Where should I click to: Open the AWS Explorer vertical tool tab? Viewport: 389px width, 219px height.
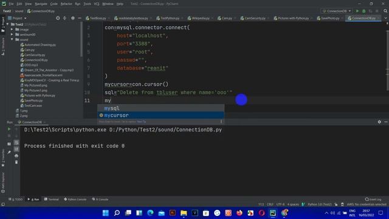pos(3,182)
